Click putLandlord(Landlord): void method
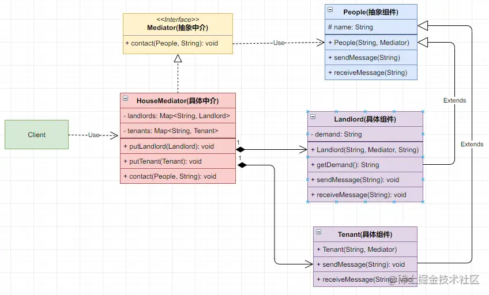 pos(178,146)
